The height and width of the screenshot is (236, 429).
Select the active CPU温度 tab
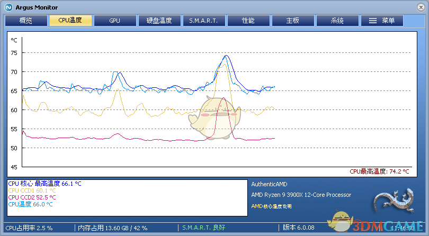tap(70, 21)
